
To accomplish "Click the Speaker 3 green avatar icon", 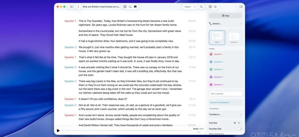I will 211,69.
